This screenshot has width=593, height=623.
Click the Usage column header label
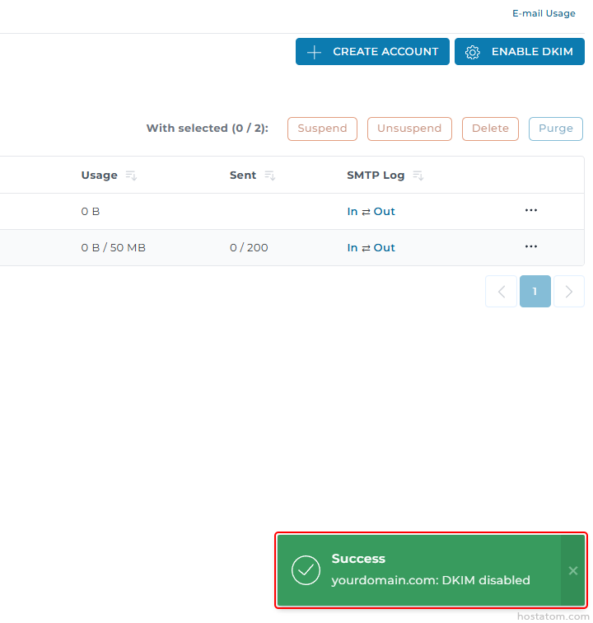click(99, 176)
